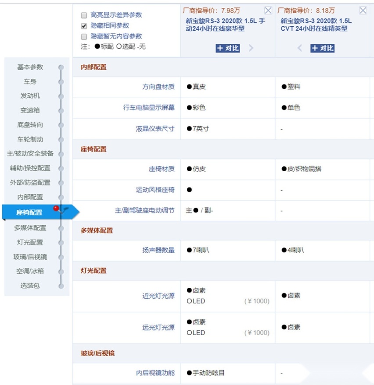374x385 pixels.
Task: Navigate to 内部配置 in sidebar
Action: [30, 197]
